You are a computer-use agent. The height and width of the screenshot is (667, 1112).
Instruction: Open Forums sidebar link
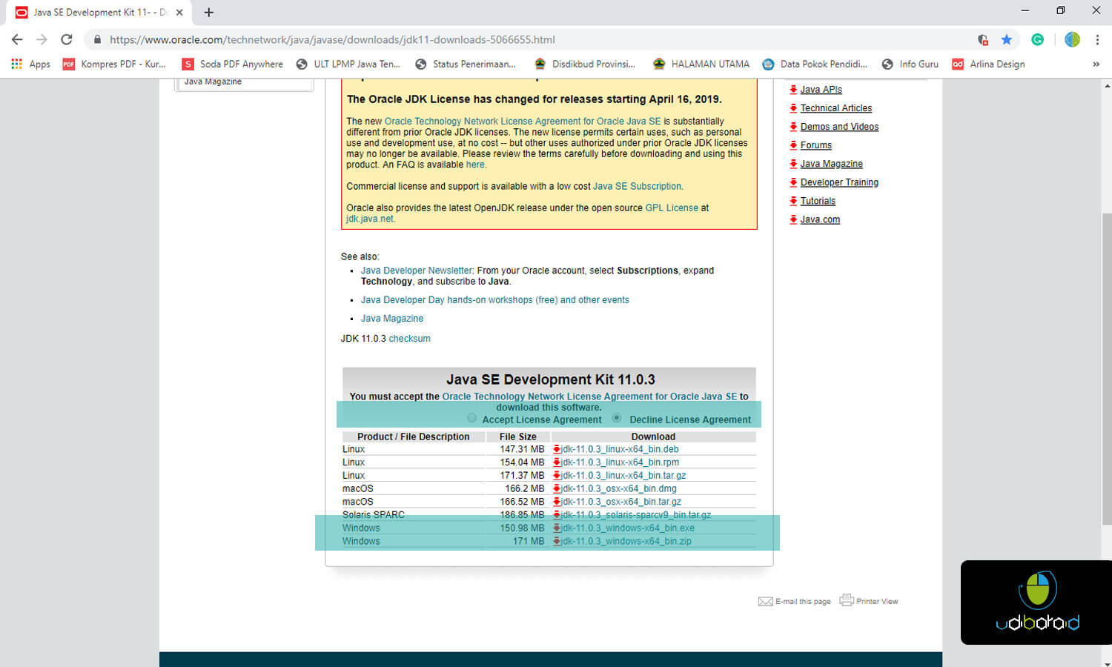click(x=815, y=145)
